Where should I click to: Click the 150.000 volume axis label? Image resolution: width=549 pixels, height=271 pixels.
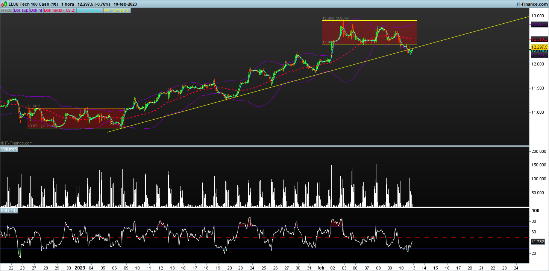pos(539,165)
